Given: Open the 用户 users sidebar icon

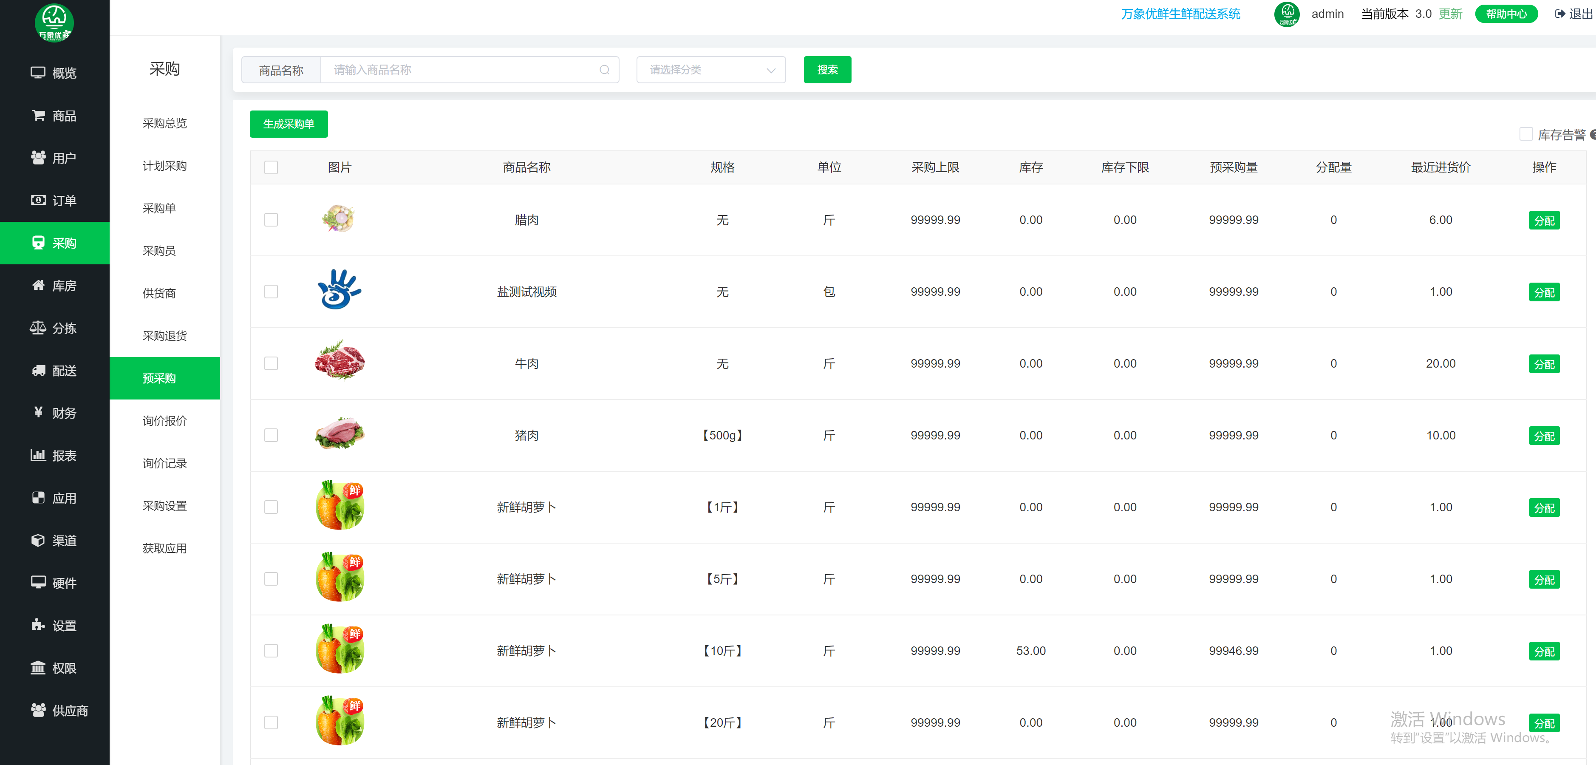Looking at the screenshot, I should (38, 158).
